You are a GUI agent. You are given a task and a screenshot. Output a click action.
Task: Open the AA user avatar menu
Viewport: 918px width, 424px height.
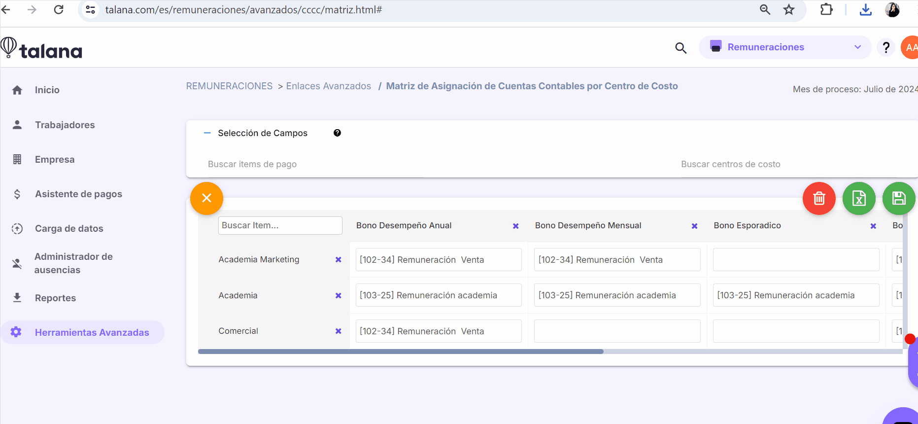click(x=910, y=47)
